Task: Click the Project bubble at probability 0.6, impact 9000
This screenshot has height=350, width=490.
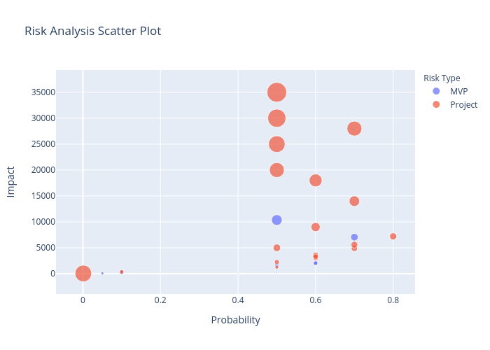Action: click(x=315, y=227)
